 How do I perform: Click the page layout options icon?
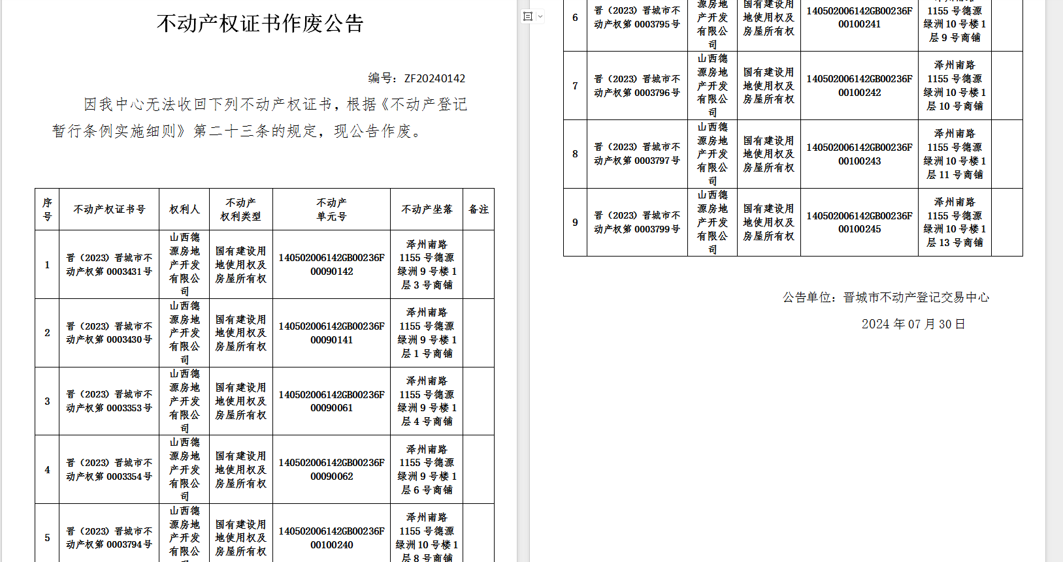tap(528, 16)
